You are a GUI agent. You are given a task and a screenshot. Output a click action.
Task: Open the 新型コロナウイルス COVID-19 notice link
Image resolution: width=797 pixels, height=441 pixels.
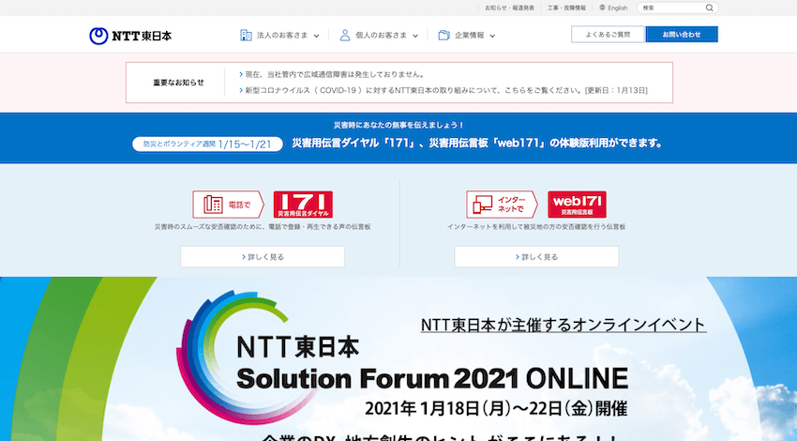point(444,90)
